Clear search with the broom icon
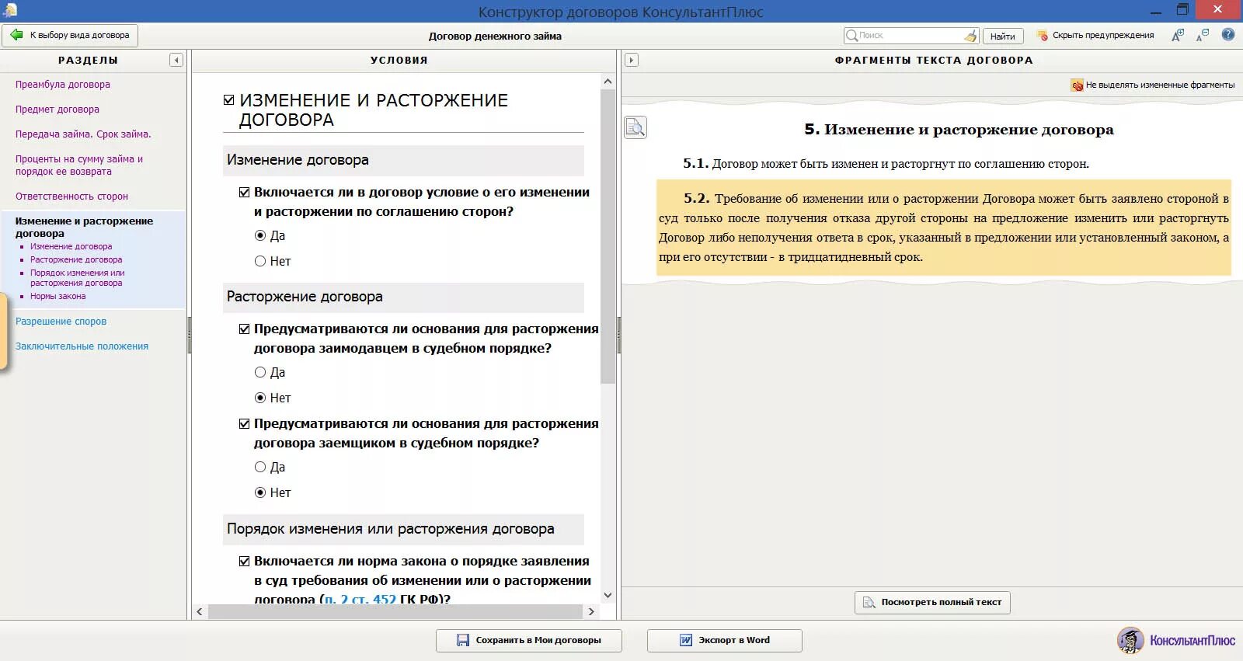The width and height of the screenshot is (1243, 661). [x=970, y=36]
